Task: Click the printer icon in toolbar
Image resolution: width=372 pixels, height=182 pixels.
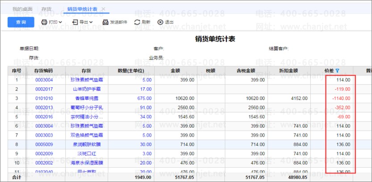Action: pos(44,22)
